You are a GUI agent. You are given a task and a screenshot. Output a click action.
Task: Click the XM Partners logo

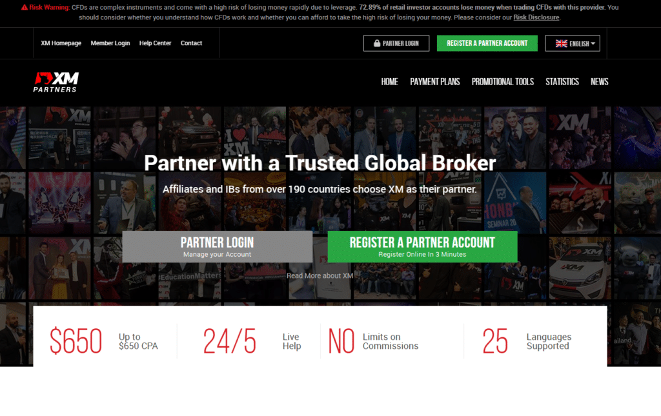click(x=56, y=82)
